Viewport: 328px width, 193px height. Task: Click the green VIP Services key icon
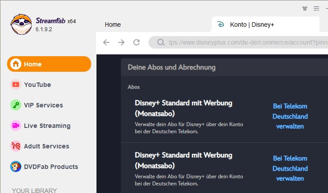click(x=16, y=105)
